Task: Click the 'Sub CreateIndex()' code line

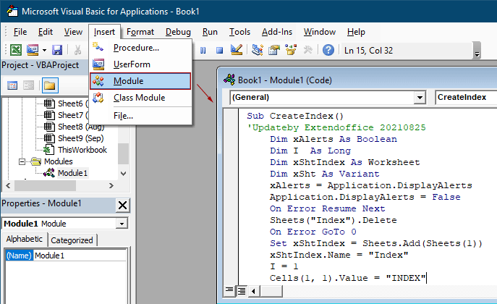Action: pos(295,116)
